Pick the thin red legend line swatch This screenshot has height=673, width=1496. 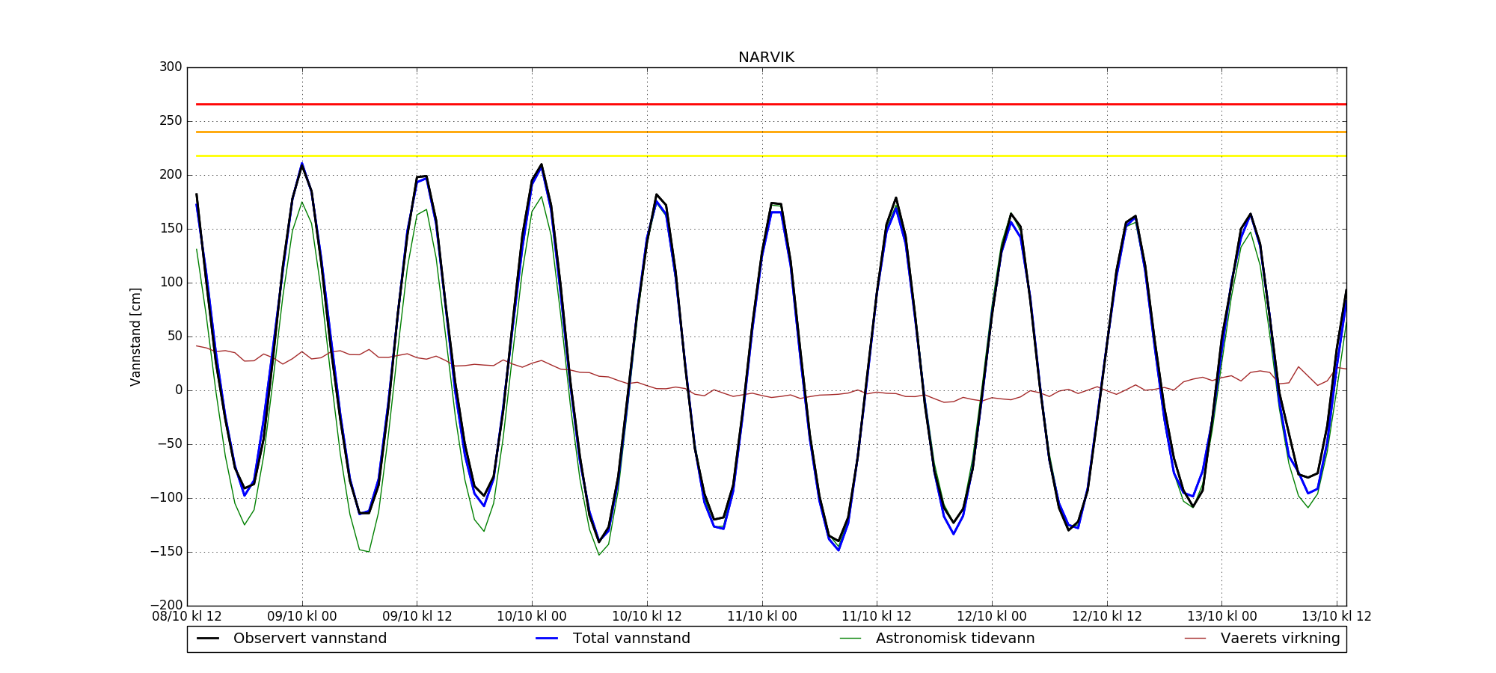[1195, 639]
